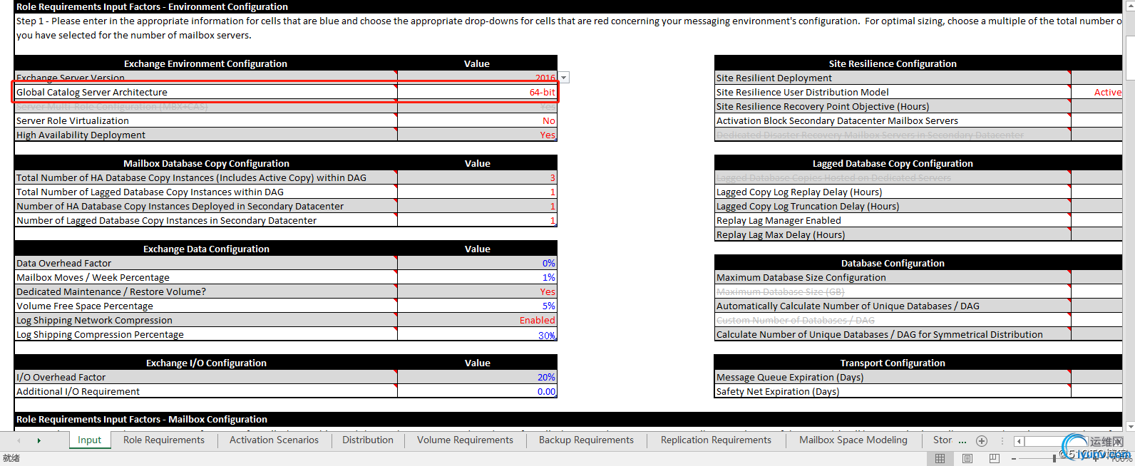1135x466 pixels.
Task: Click "Calculate Number of Unique Databases / DAG for Symmetrical Distribution"
Action: [x=880, y=334]
